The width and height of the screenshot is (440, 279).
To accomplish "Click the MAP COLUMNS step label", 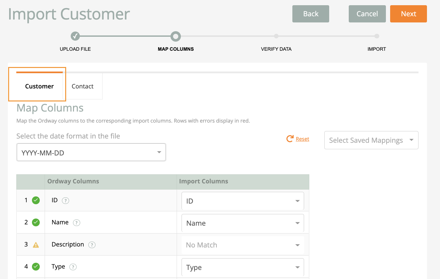I will [176, 49].
